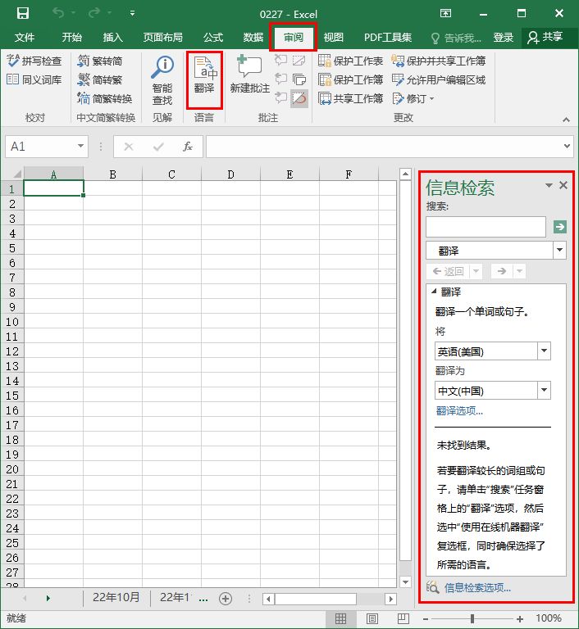The height and width of the screenshot is (629, 579).
Task: Open the 翻译选项 link
Action: (x=459, y=411)
